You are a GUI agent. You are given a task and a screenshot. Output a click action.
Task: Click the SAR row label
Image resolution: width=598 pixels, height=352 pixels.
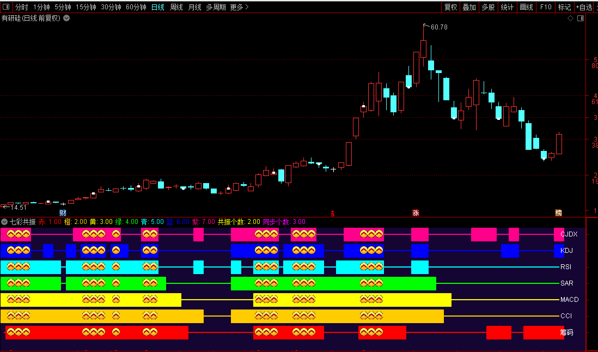566,283
